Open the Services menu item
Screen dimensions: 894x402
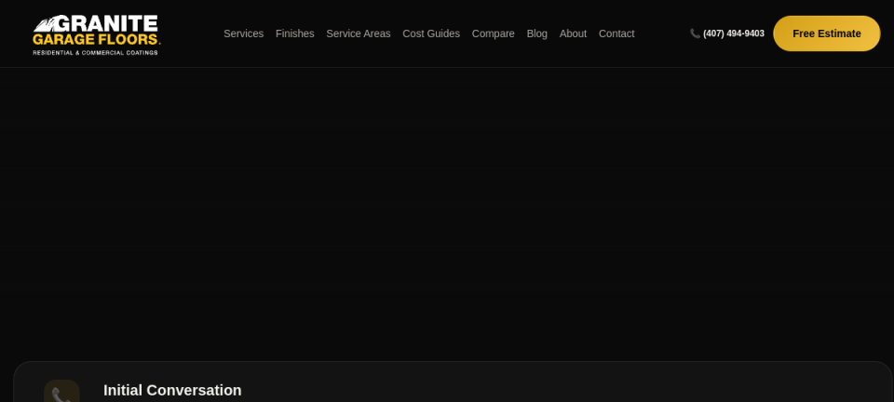click(x=243, y=33)
